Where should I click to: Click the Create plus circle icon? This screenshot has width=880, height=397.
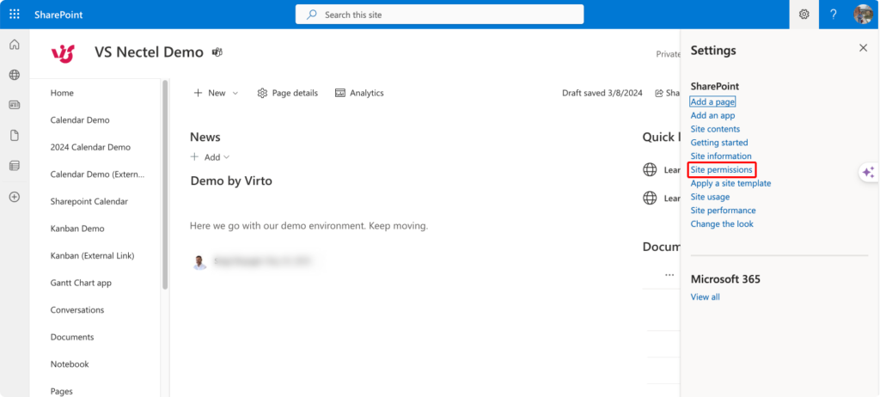tap(15, 197)
